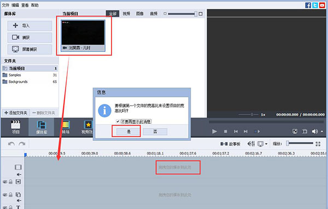Open the 文件 menu
The width and height of the screenshot is (328, 209).
coord(5,5)
